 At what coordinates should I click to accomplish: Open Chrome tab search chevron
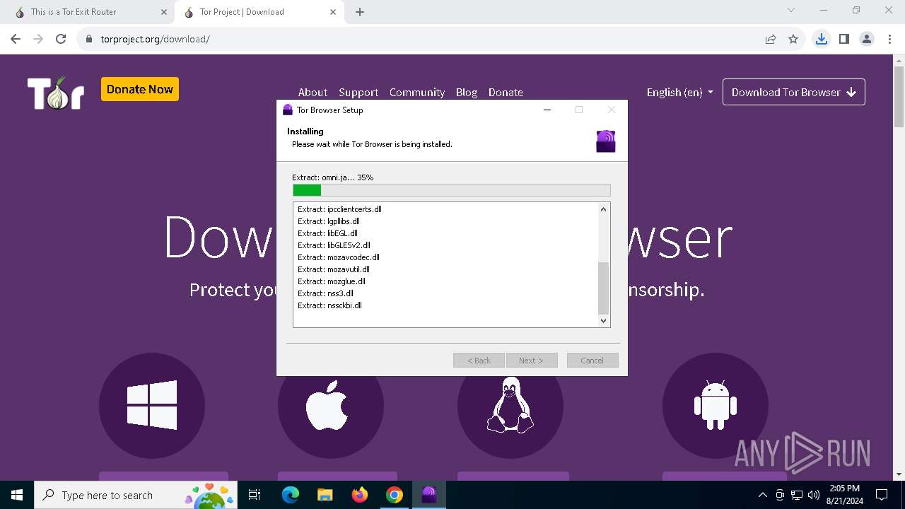(791, 11)
